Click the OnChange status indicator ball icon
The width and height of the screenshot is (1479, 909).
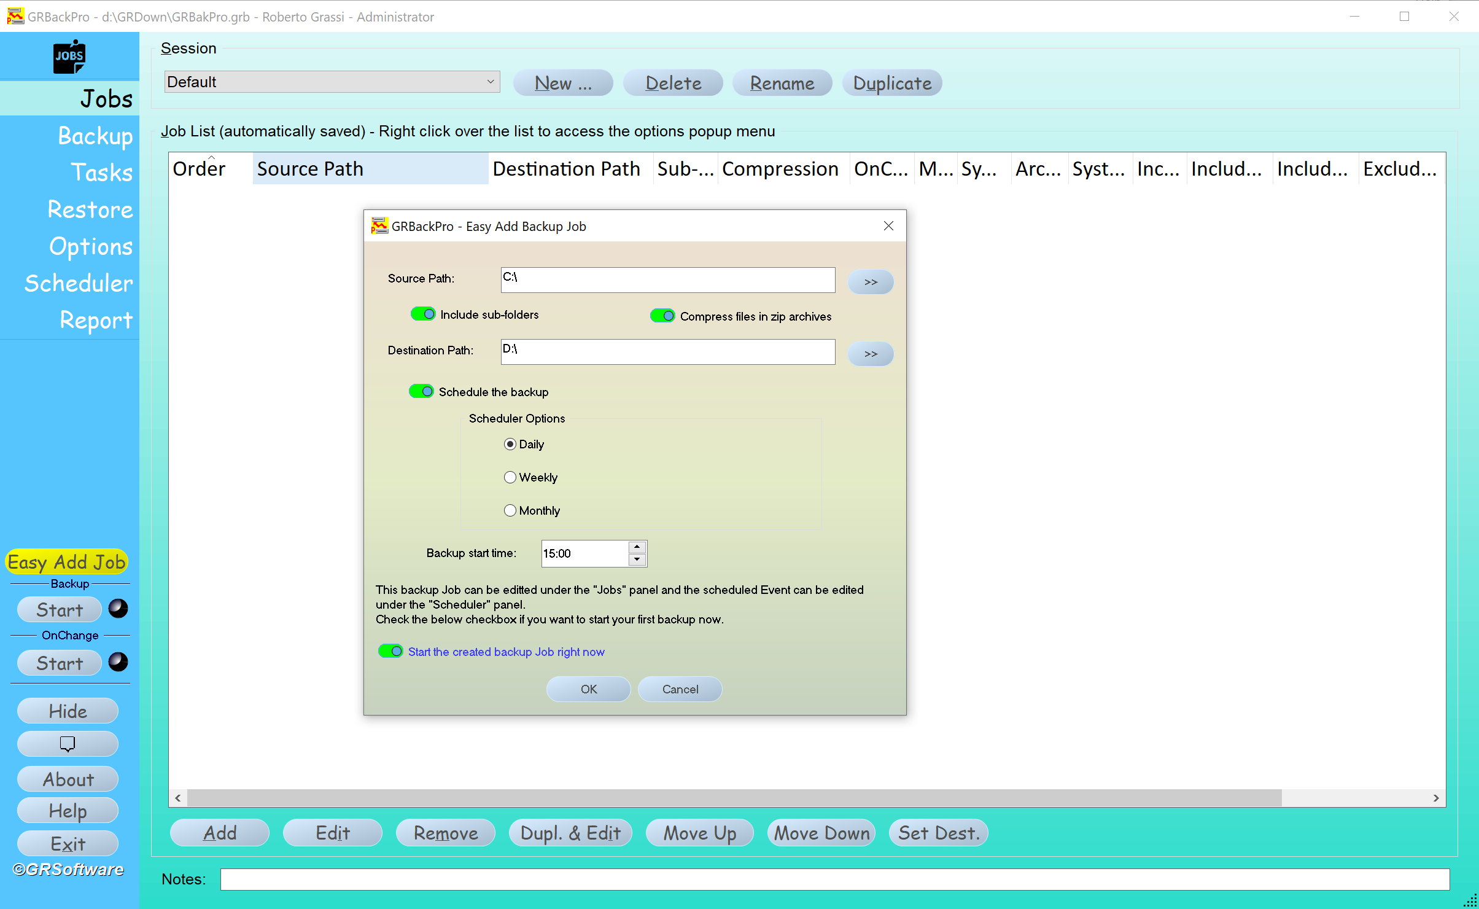[118, 662]
